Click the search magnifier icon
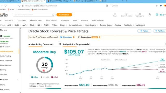 click(x=53, y=15)
